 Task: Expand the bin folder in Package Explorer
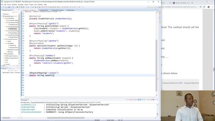pos(3,60)
